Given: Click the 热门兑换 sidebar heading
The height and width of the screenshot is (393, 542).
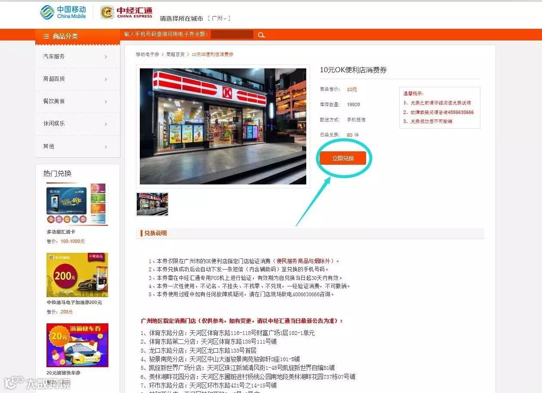Looking at the screenshot, I should tap(57, 173).
